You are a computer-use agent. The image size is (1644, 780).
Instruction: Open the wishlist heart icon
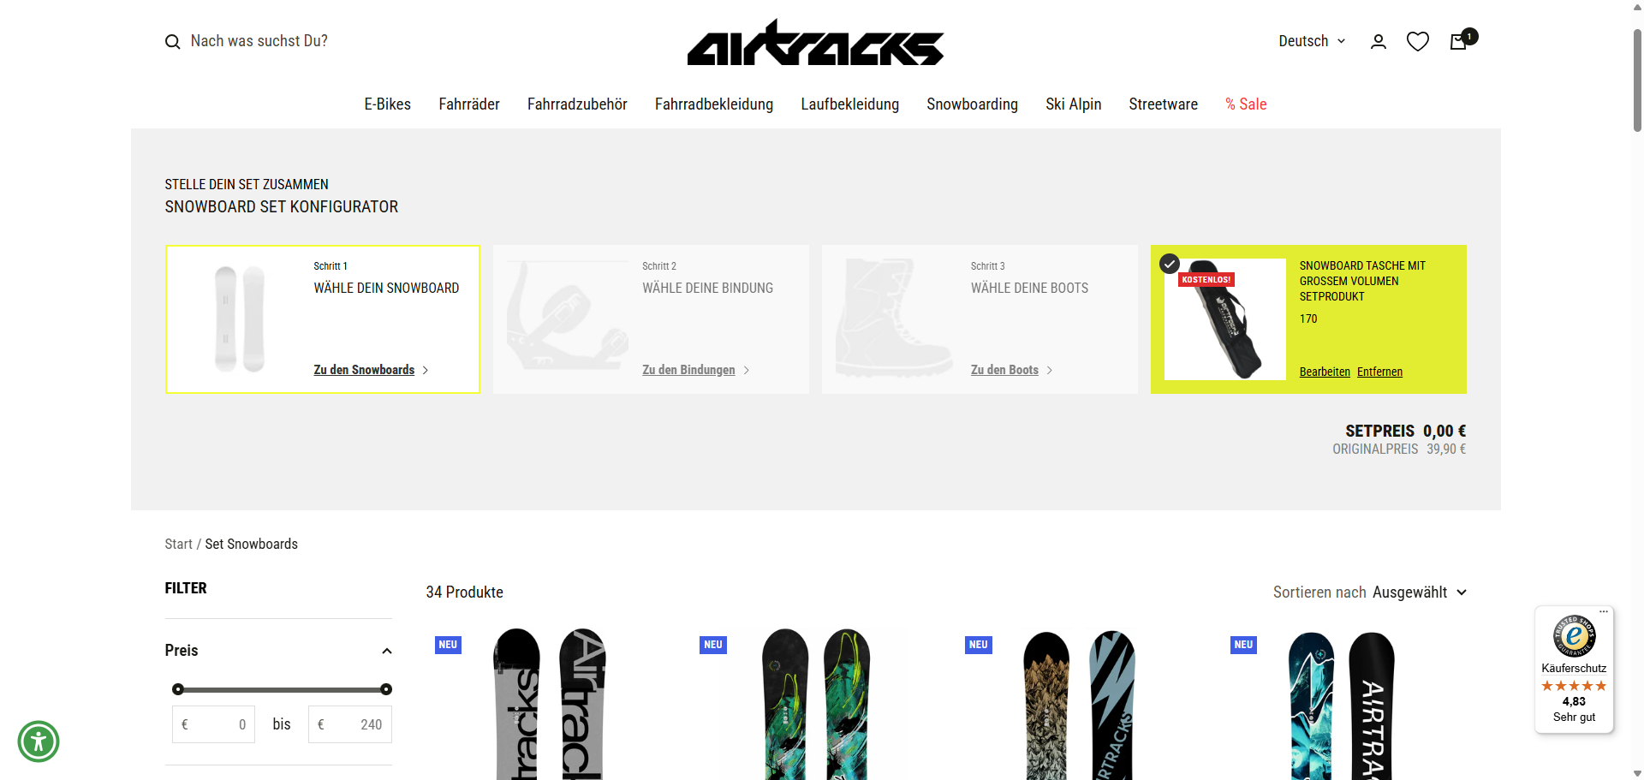[1418, 41]
